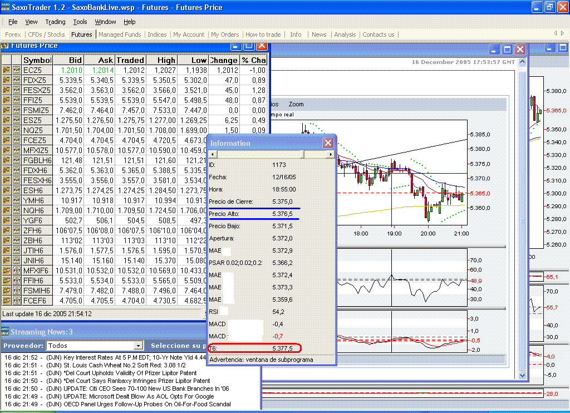Open the Proveedor dropdown showing Todos
Image resolution: width=570 pixels, height=413 pixels.
coord(138,346)
